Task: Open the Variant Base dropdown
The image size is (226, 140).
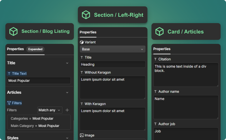Action: pyautogui.click(x=112, y=49)
